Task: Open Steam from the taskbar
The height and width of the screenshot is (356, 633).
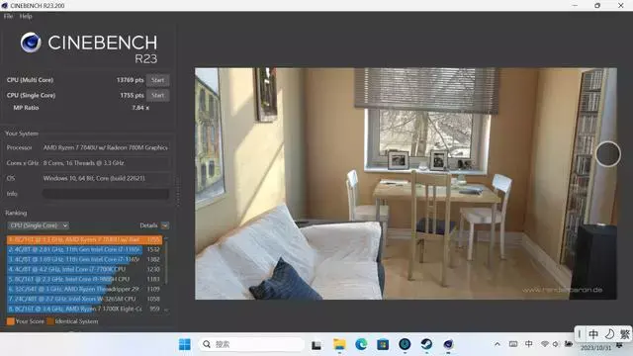Action: (x=426, y=344)
